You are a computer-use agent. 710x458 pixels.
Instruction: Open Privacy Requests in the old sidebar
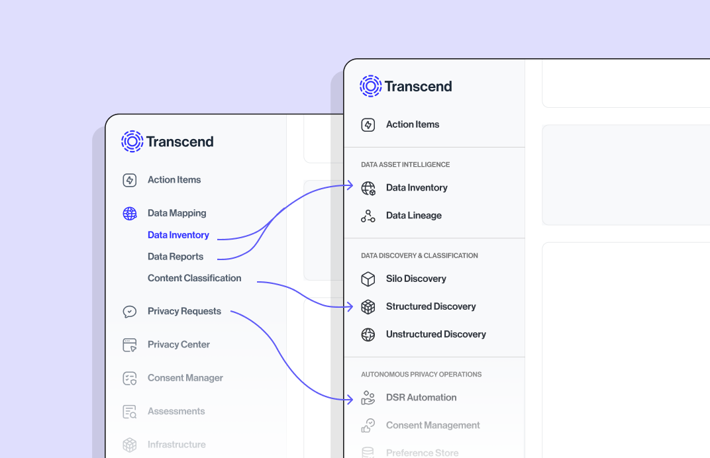point(184,311)
